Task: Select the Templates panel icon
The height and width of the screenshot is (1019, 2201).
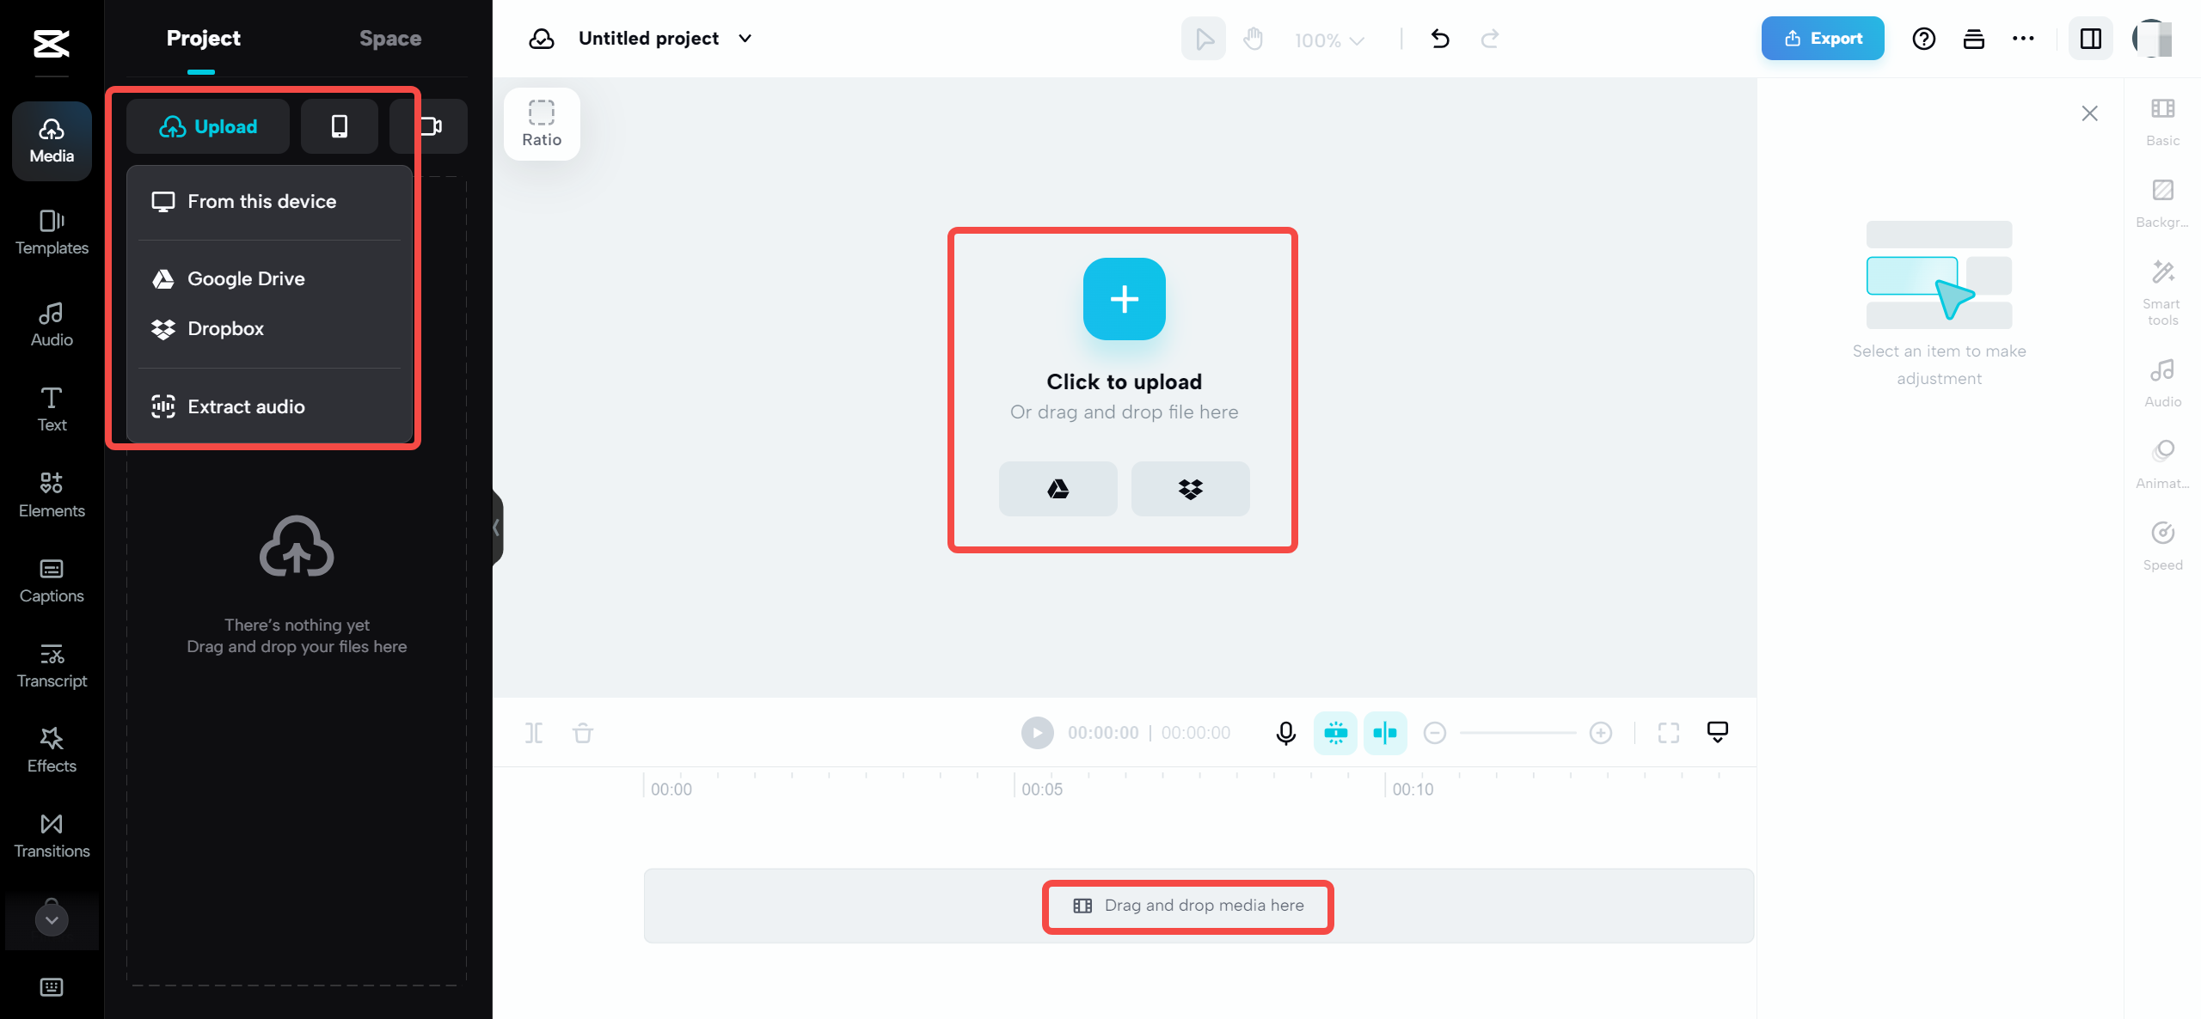Action: pyautogui.click(x=51, y=232)
